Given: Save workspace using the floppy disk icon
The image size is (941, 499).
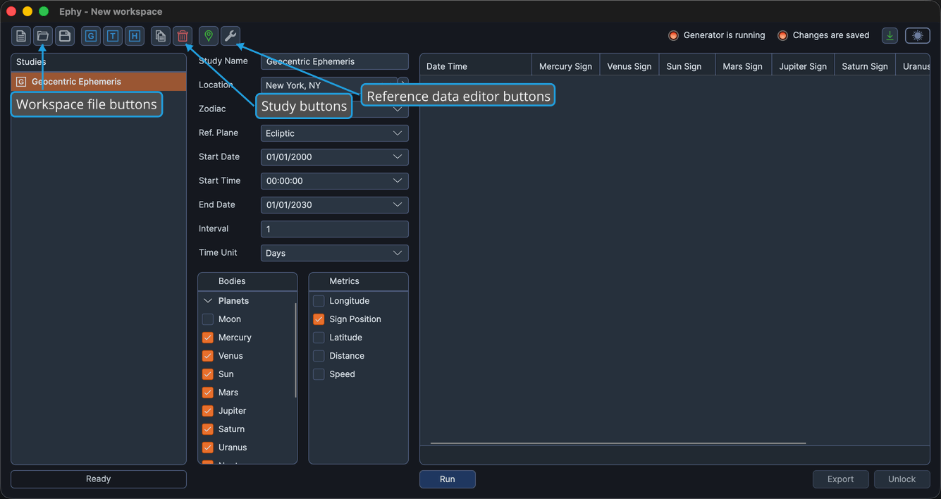Looking at the screenshot, I should [x=65, y=36].
